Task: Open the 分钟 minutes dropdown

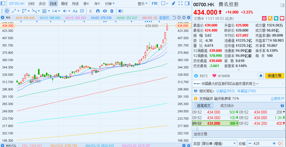Action: click(x=110, y=3)
